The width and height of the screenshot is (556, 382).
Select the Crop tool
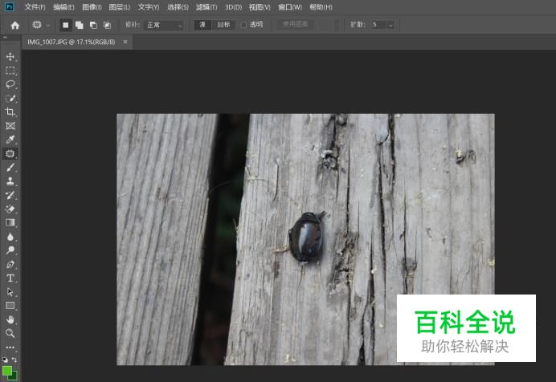coord(10,112)
